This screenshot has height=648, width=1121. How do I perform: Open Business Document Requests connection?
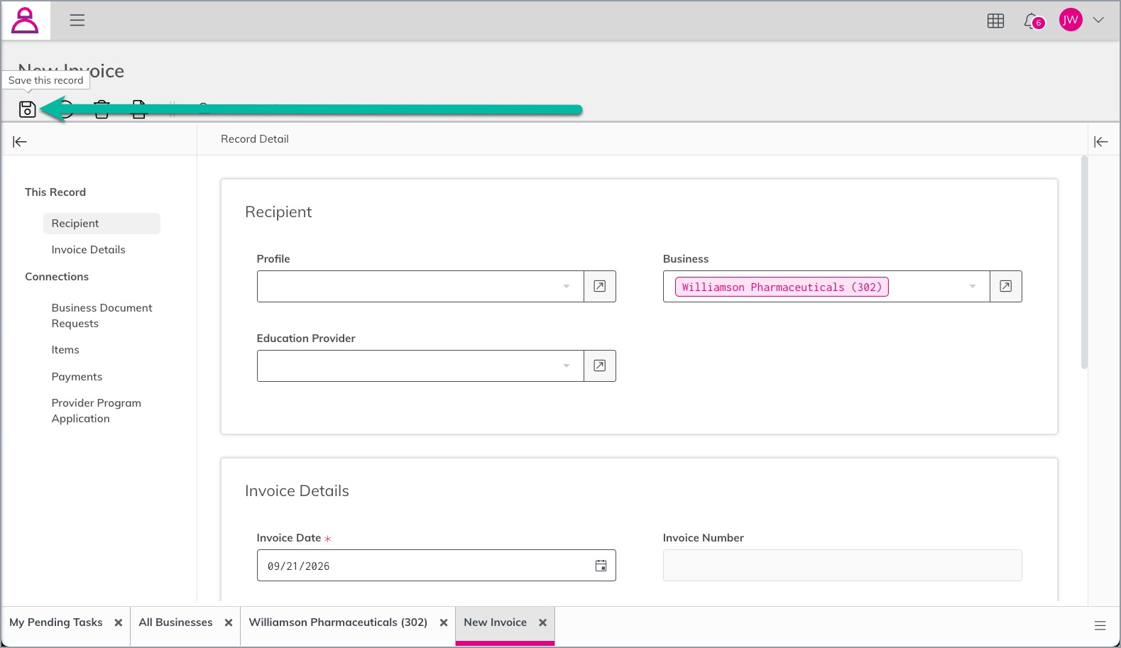102,316
